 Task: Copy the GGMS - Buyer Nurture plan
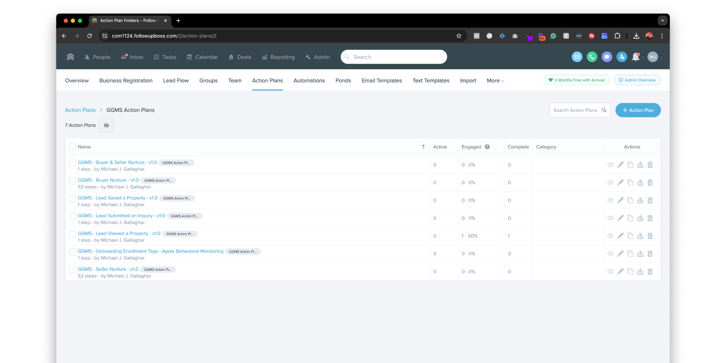[x=630, y=183]
